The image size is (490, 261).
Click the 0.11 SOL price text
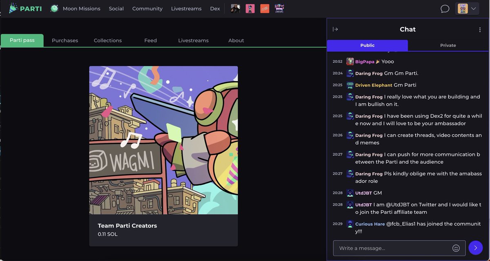pyautogui.click(x=107, y=234)
